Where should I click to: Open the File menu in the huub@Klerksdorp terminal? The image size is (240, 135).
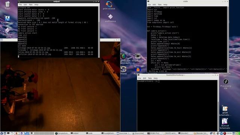[x=139, y=78]
